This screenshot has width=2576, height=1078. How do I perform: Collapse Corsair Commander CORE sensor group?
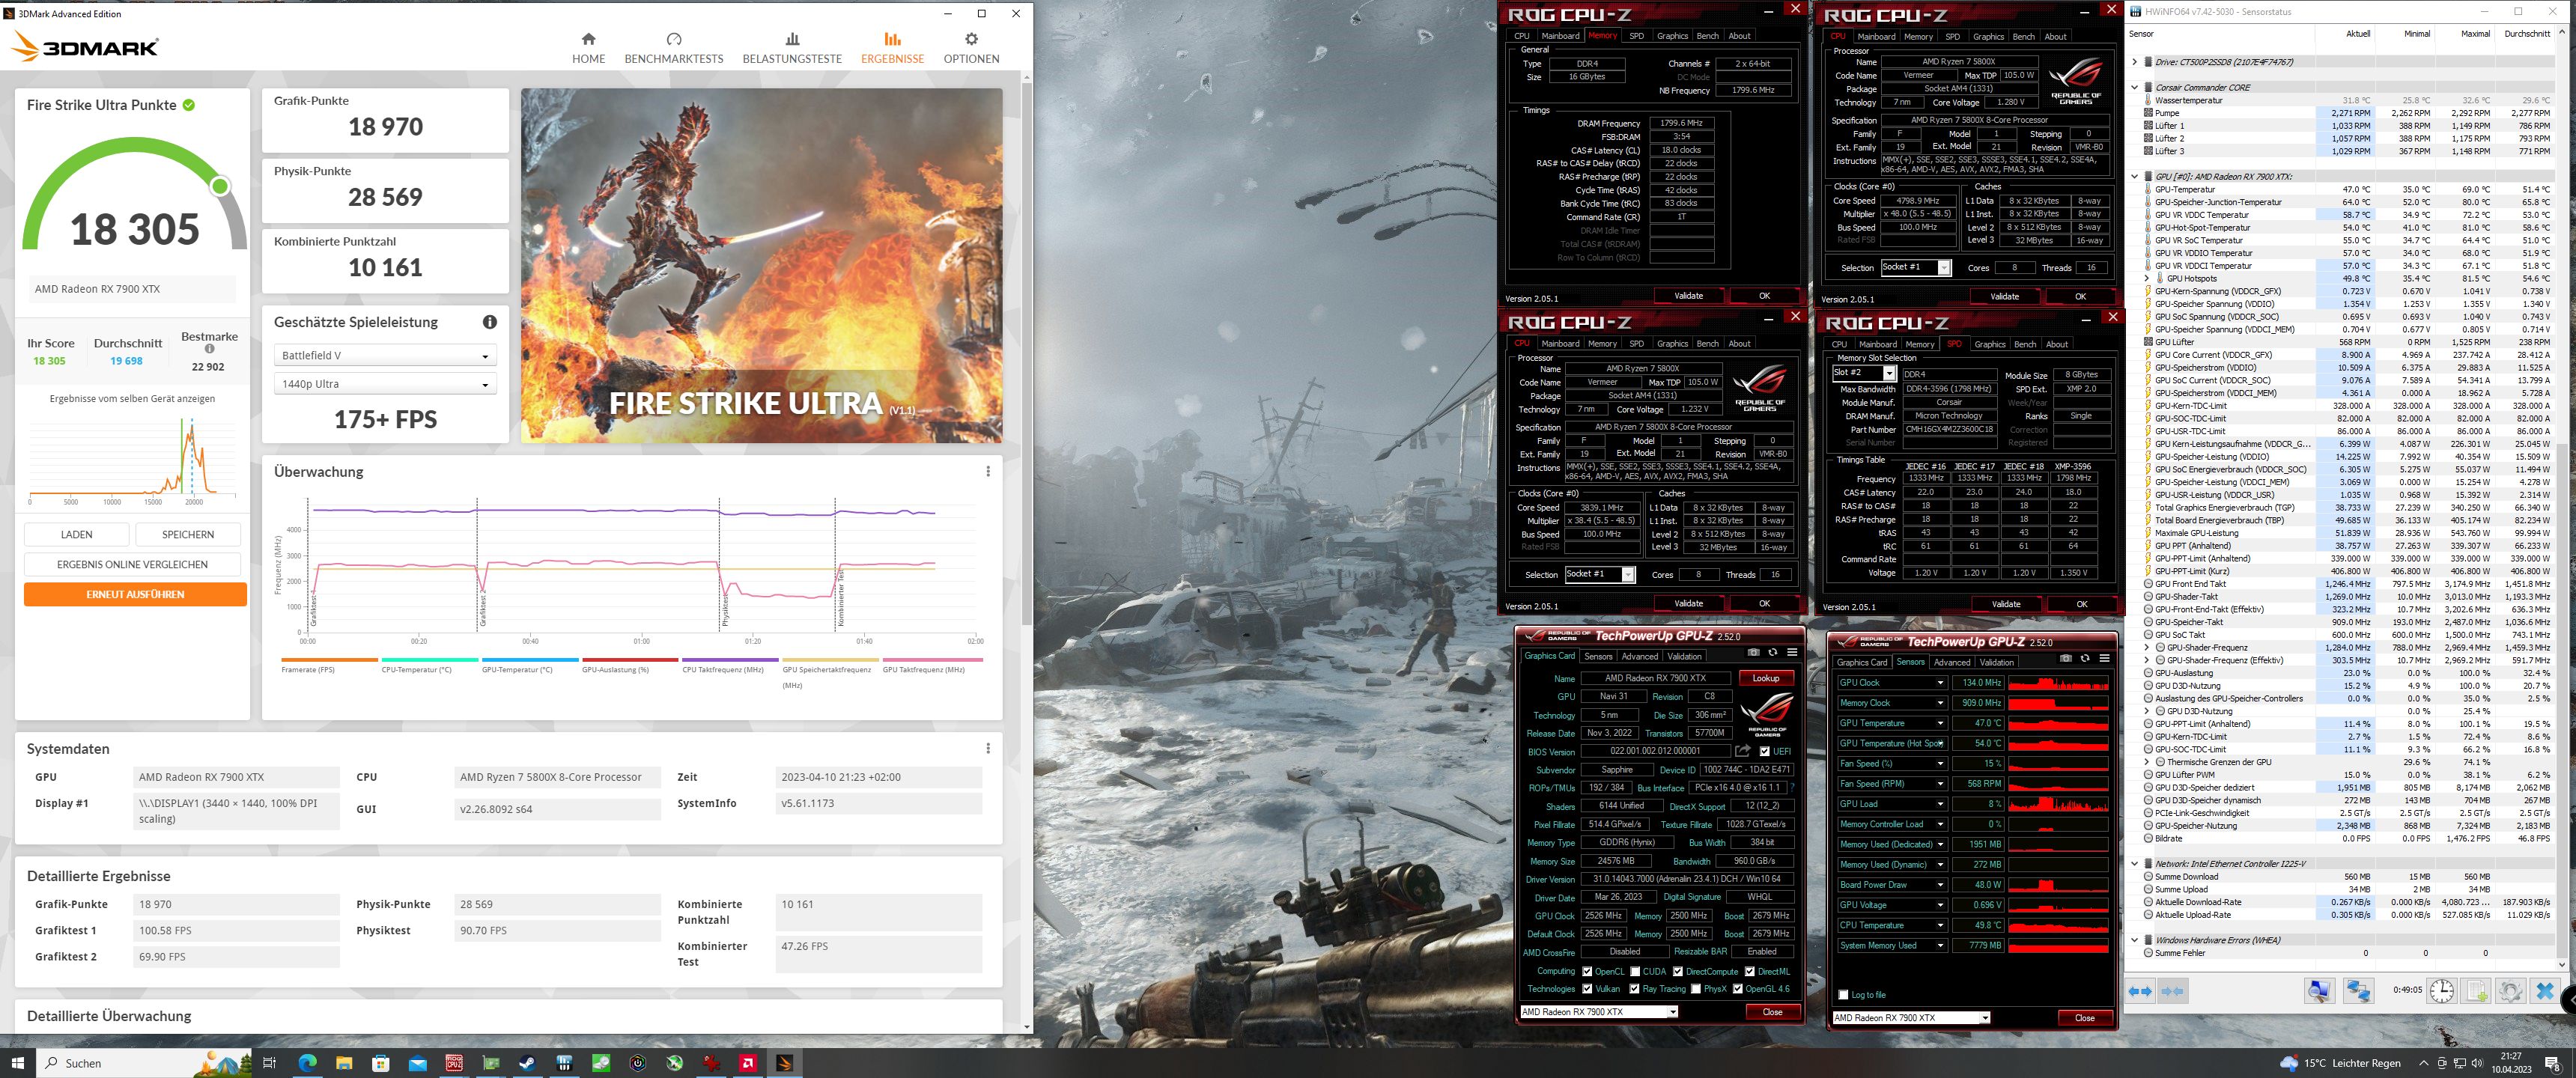tap(2134, 87)
